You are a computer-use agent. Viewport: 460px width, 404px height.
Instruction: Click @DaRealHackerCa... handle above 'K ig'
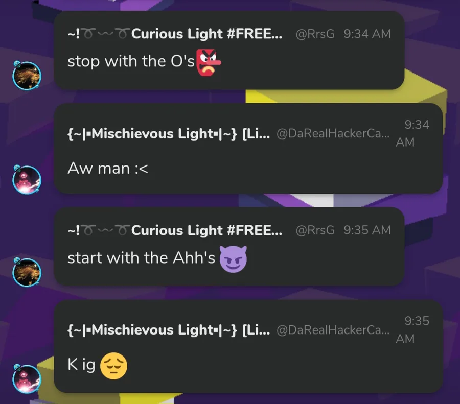333,330
